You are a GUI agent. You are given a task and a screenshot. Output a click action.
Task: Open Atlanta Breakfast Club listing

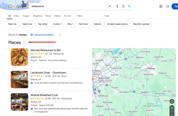pos(44,95)
